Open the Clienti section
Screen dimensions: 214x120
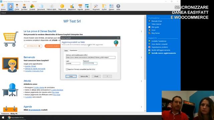click(x=17, y=7)
